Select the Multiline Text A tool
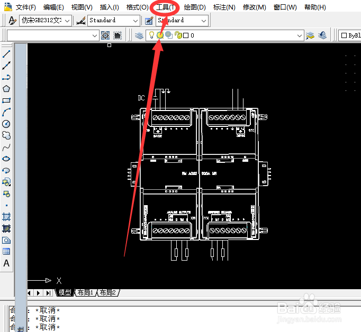The image size is (361, 332). click(6, 263)
